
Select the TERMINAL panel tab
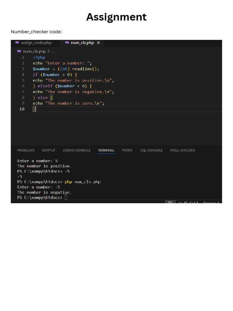click(x=106, y=150)
